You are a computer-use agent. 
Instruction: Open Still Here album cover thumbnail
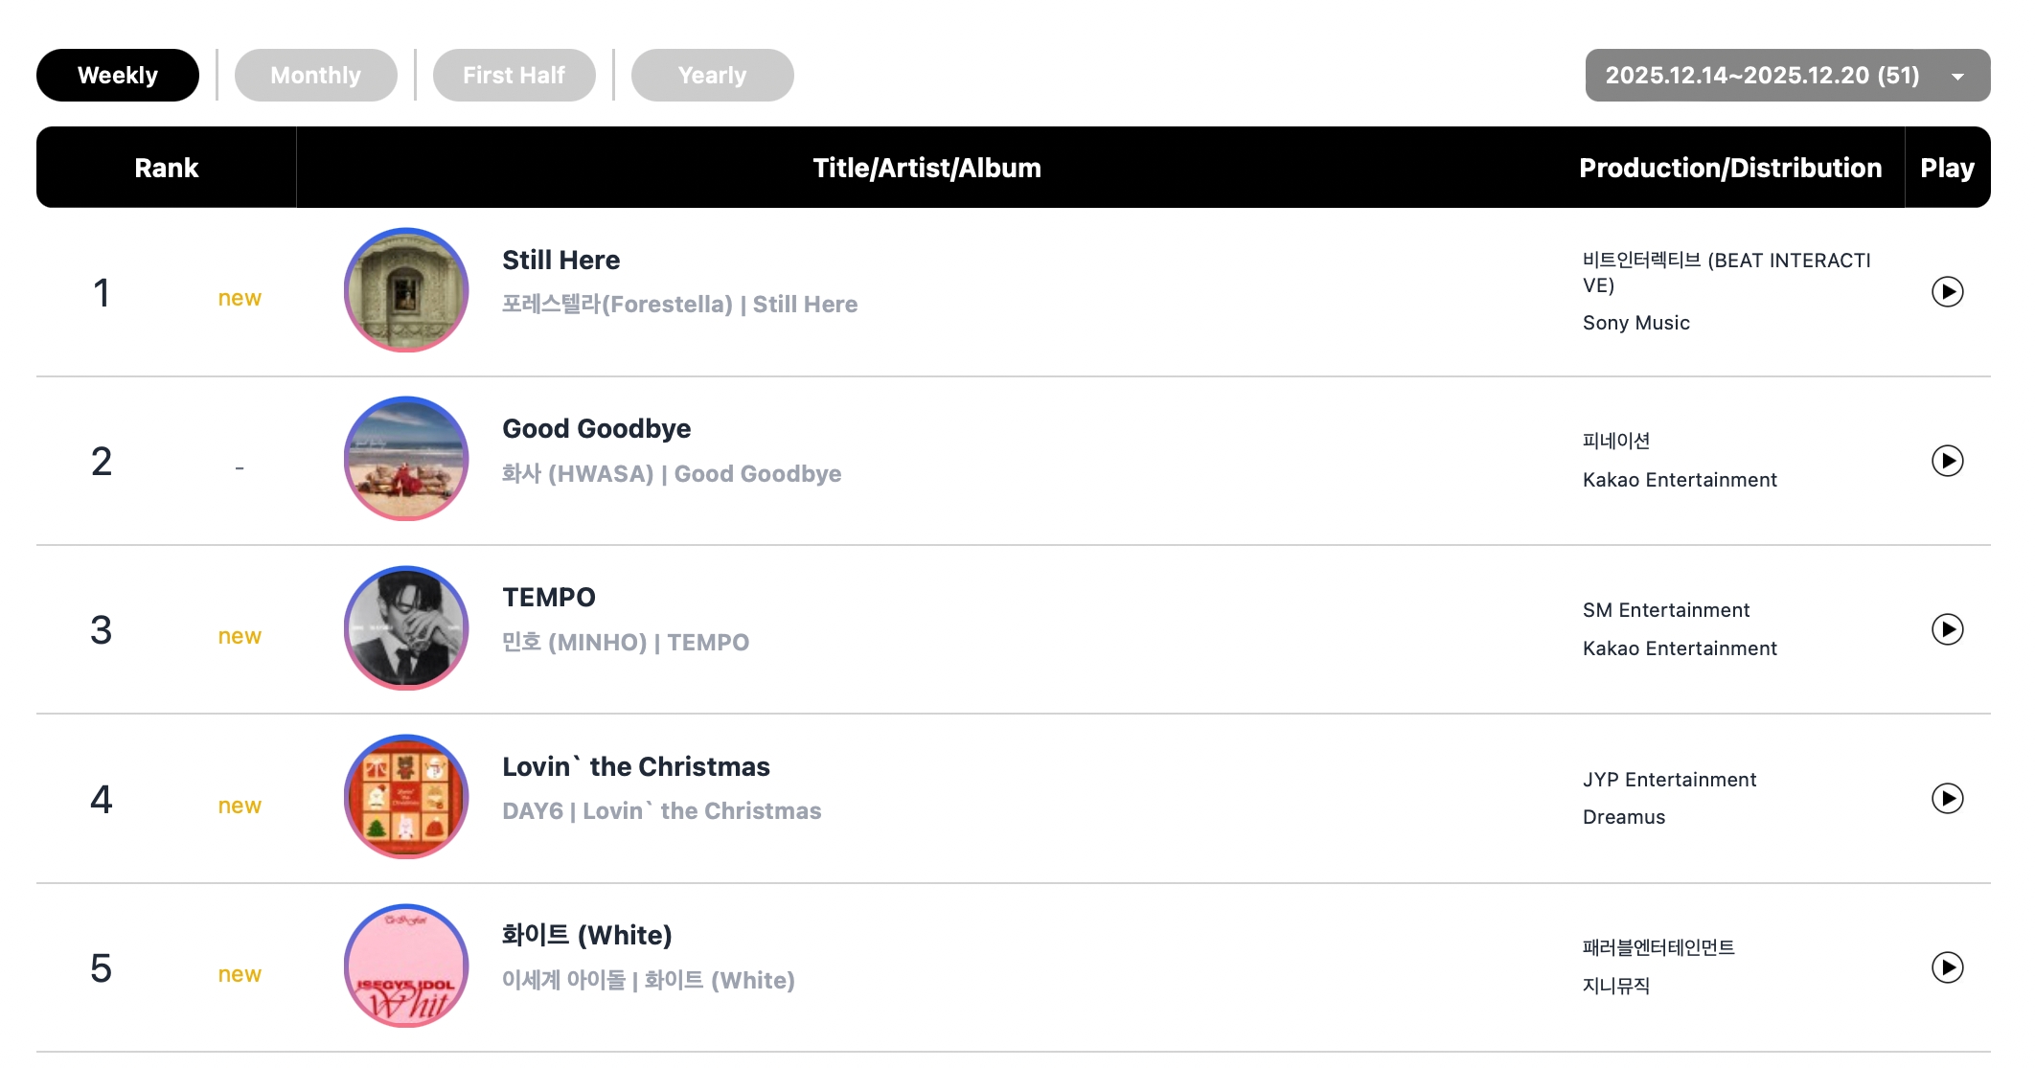406,290
